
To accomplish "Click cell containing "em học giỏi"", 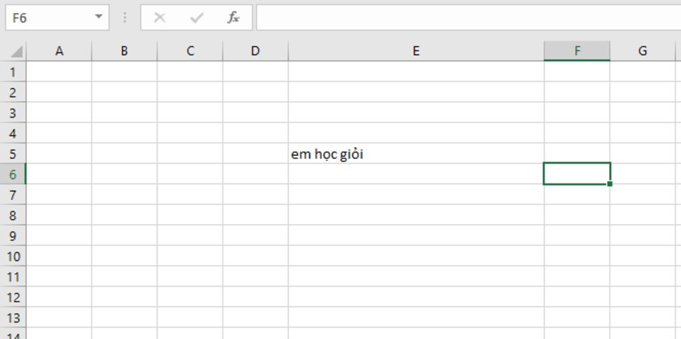I will pyautogui.click(x=416, y=154).
